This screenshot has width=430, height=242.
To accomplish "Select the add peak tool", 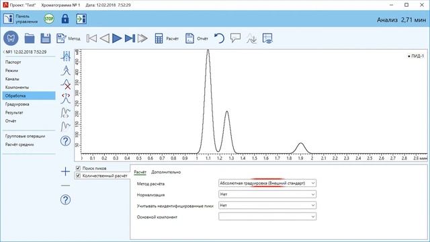I will pos(66,71).
